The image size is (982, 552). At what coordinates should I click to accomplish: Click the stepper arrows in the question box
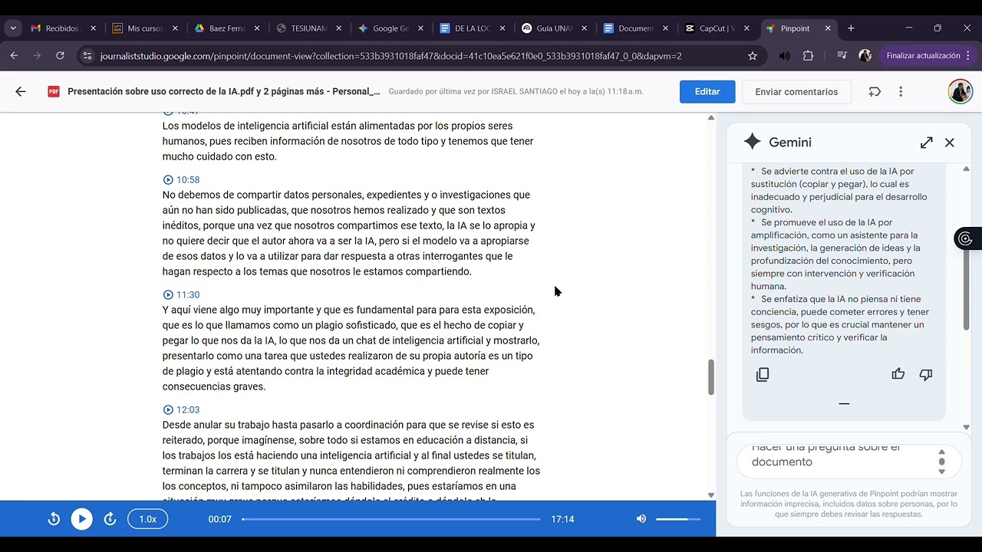(x=942, y=462)
